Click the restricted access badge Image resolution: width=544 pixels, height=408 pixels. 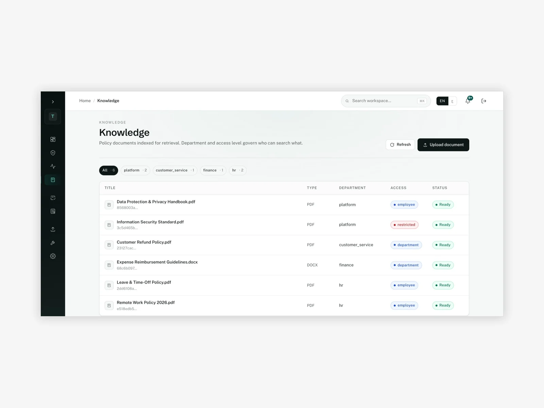pos(405,225)
